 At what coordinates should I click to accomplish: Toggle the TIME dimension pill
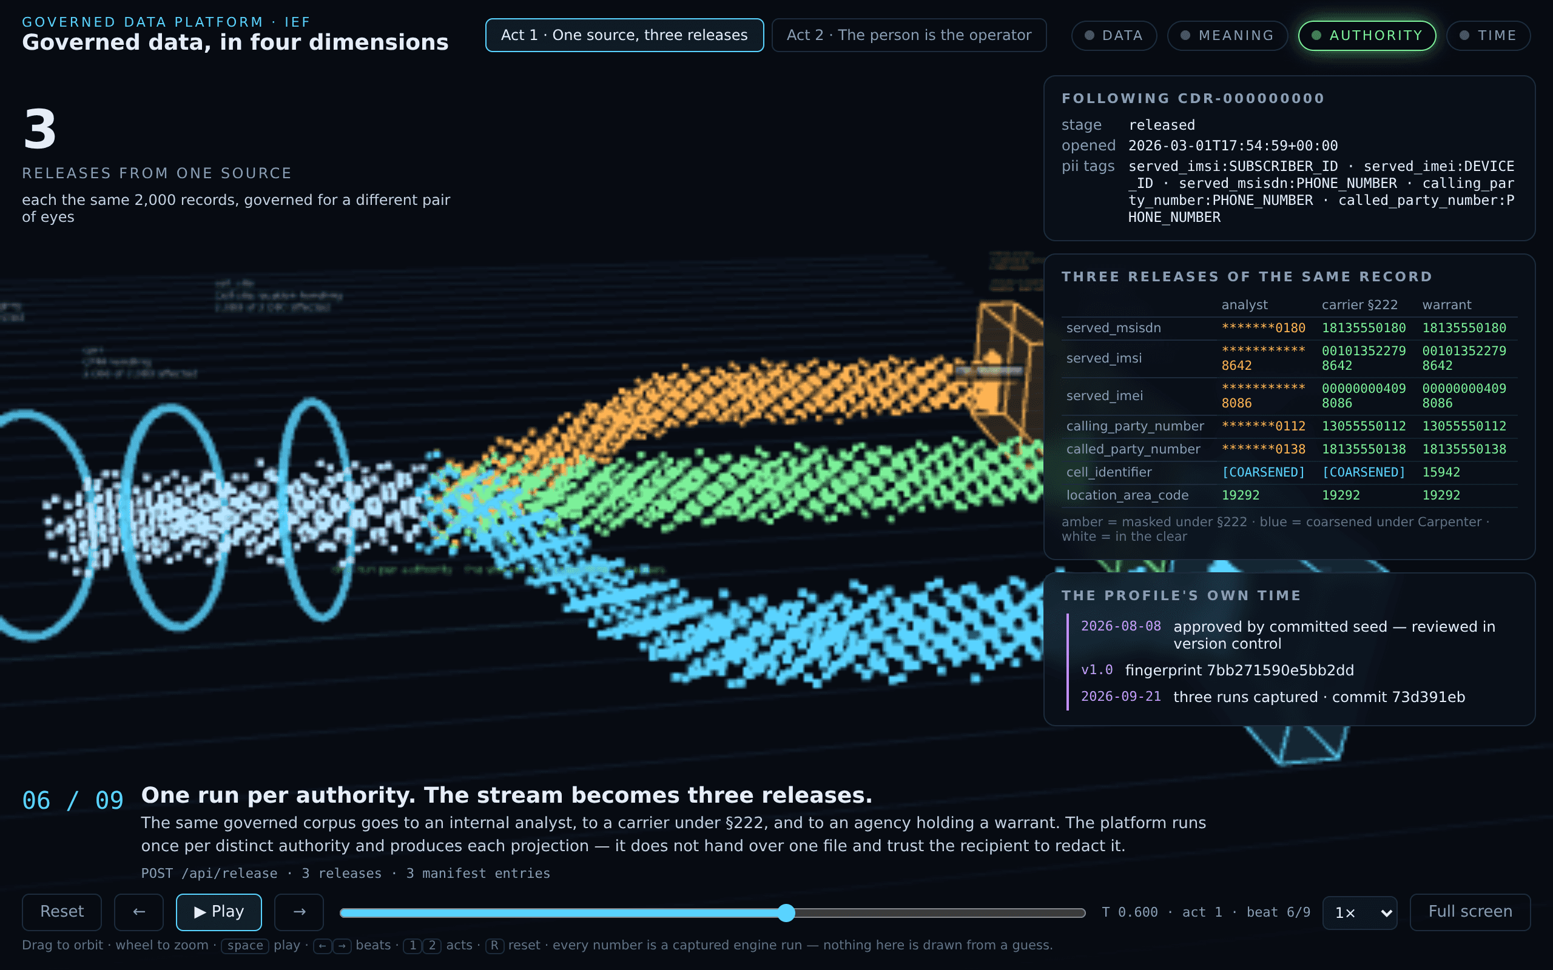(1488, 35)
